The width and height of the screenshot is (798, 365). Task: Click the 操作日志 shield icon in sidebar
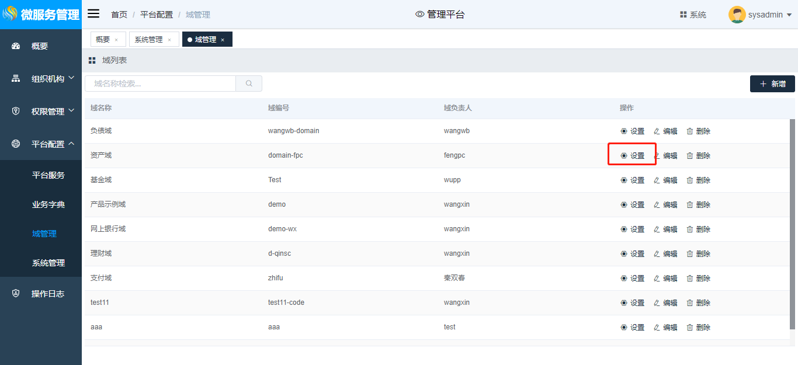click(x=16, y=294)
